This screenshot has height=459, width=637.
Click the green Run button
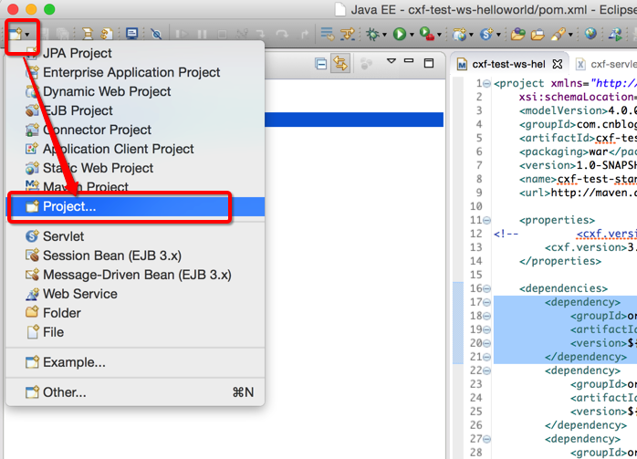pos(400,34)
